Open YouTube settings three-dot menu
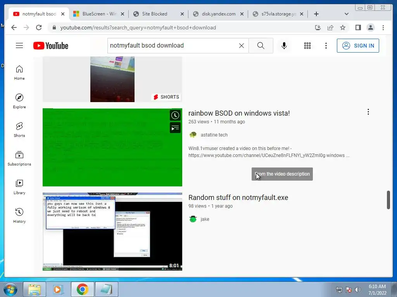The width and height of the screenshot is (397, 297). tap(326, 46)
